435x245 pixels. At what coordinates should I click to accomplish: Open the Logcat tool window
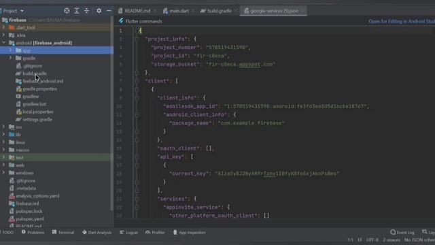click(128, 233)
